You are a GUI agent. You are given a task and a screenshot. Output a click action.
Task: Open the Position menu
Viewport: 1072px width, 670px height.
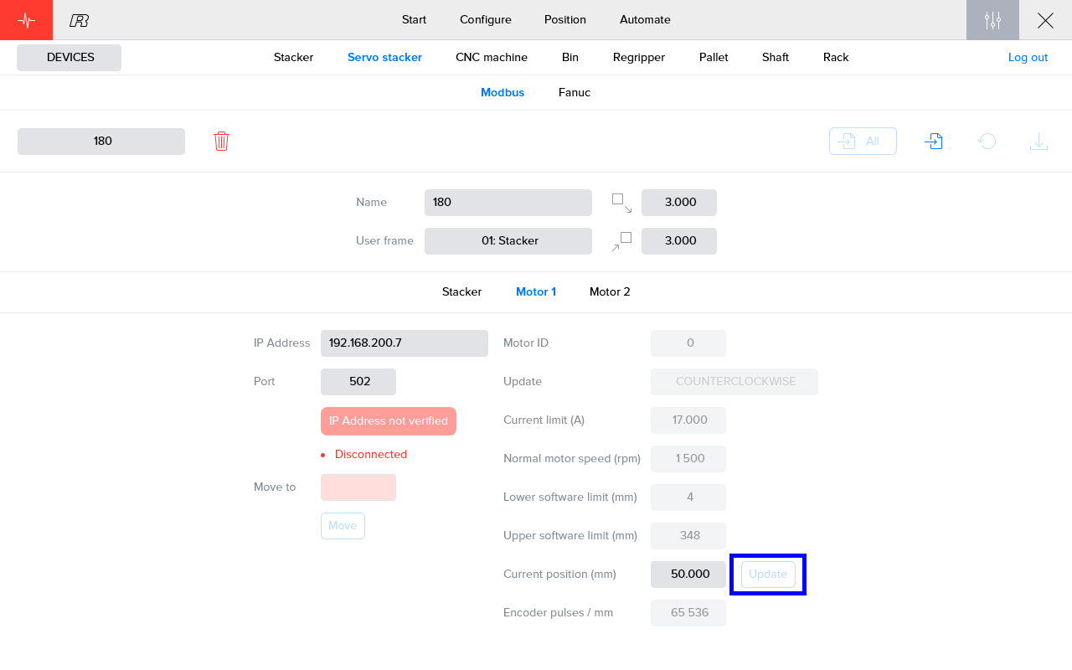[x=565, y=19]
